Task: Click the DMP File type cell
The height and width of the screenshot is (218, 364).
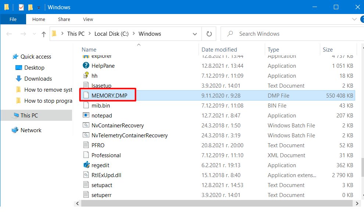Action: (x=278, y=95)
